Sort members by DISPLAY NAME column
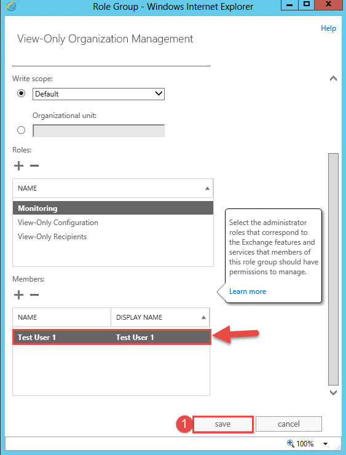The width and height of the screenshot is (346, 455). (160, 317)
